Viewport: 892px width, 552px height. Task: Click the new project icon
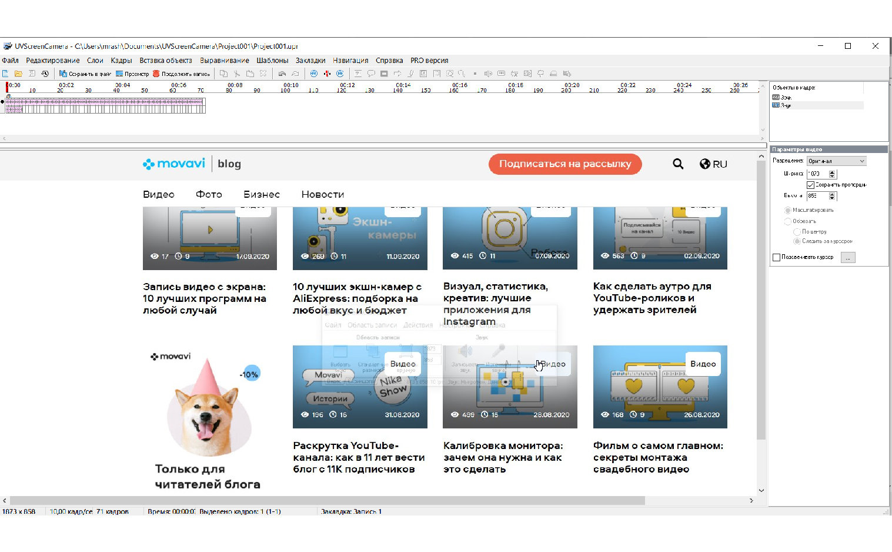point(5,74)
